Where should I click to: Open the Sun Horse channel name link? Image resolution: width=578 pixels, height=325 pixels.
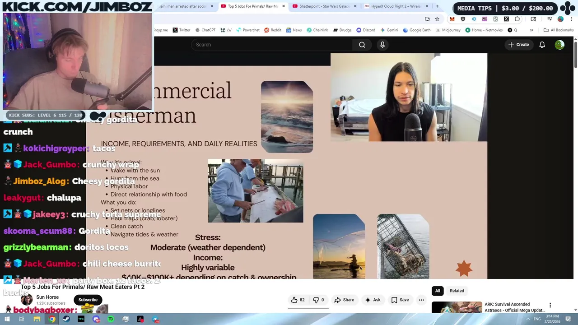(47, 297)
